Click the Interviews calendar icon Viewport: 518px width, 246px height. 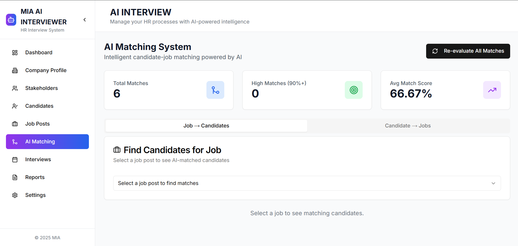pos(15,159)
